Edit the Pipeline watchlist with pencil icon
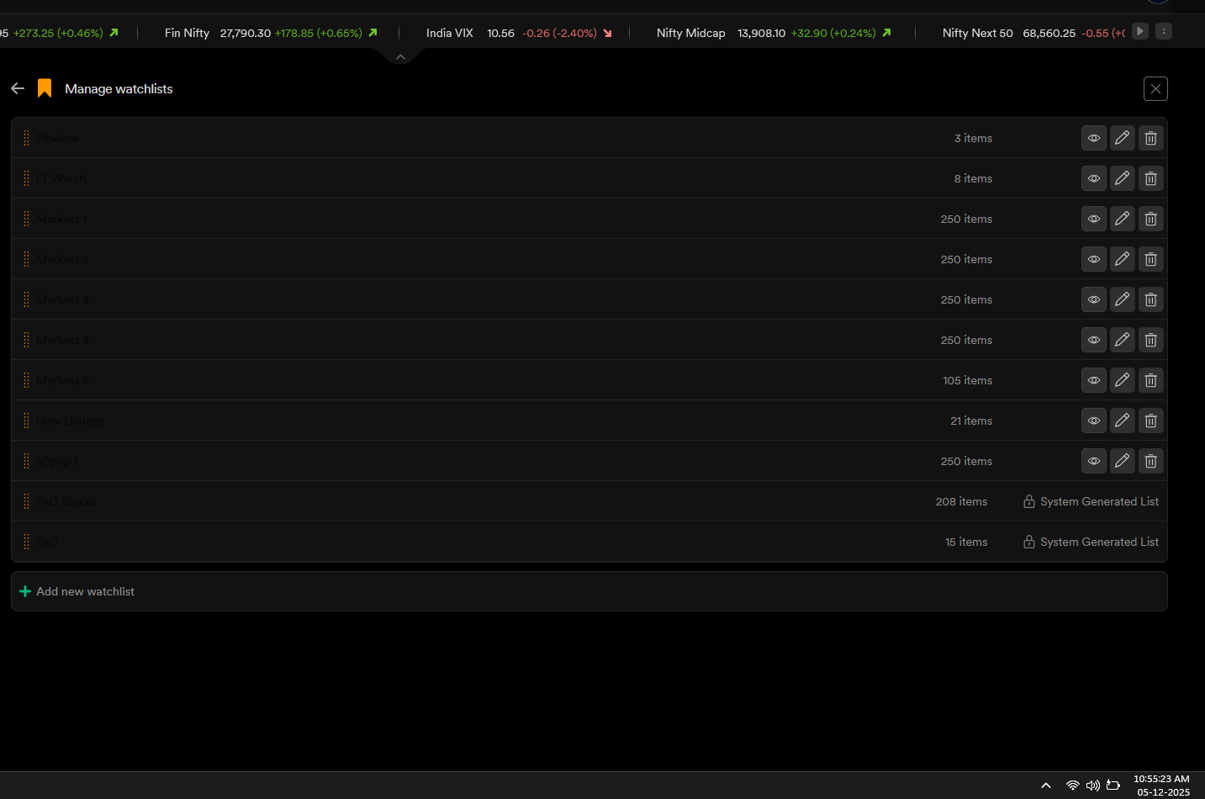Image resolution: width=1205 pixels, height=799 pixels. (1122, 138)
